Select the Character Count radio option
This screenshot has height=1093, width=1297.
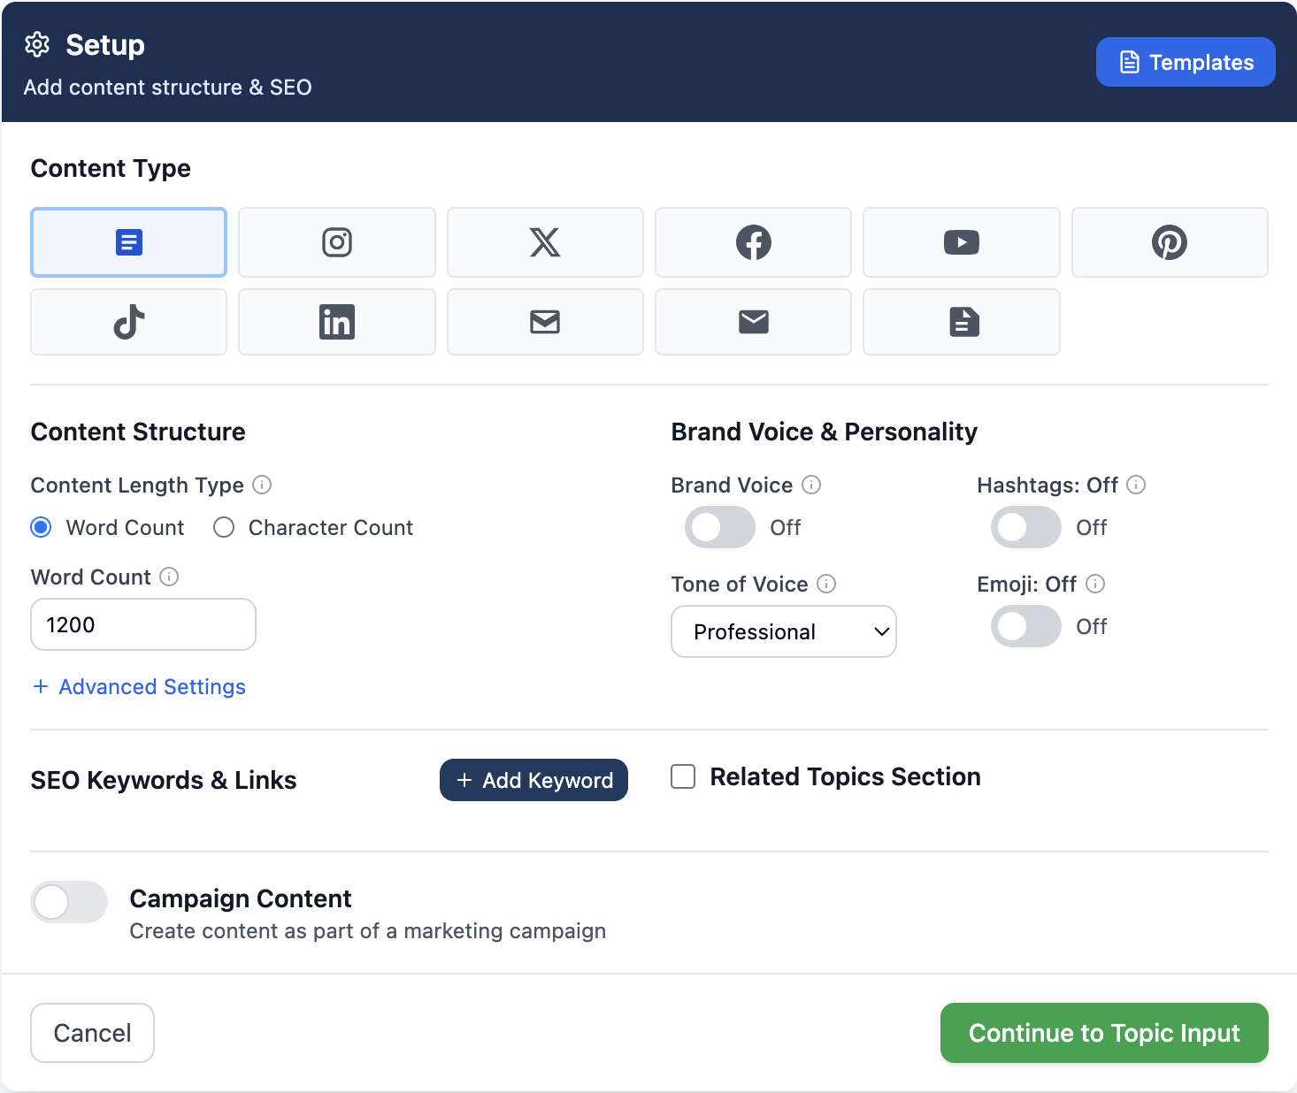225,528
